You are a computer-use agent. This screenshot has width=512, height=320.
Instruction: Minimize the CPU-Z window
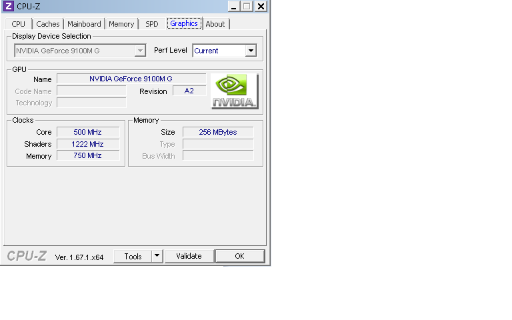233,7
